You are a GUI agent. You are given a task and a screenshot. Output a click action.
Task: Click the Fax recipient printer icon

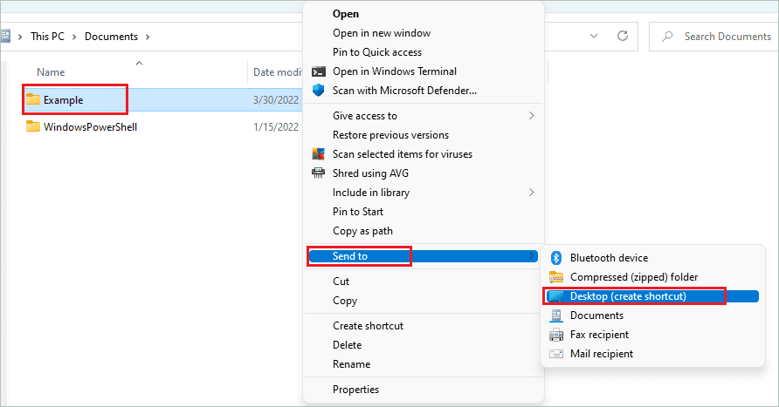tap(556, 335)
